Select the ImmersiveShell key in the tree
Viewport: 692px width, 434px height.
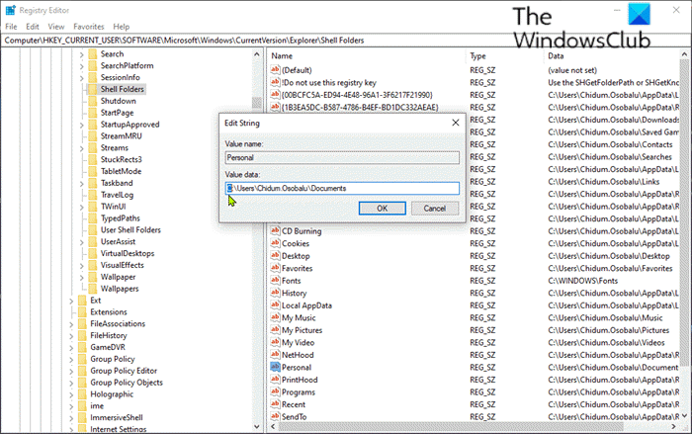[117, 417]
